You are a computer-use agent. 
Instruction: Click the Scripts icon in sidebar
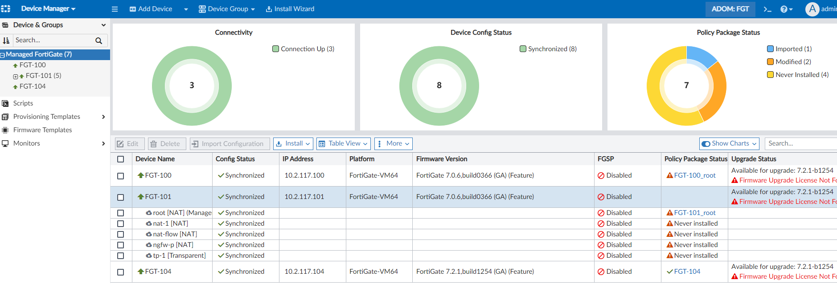(x=5, y=103)
